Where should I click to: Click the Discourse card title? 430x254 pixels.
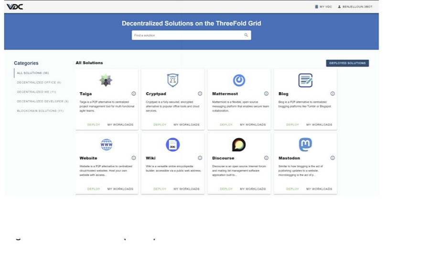223,158
